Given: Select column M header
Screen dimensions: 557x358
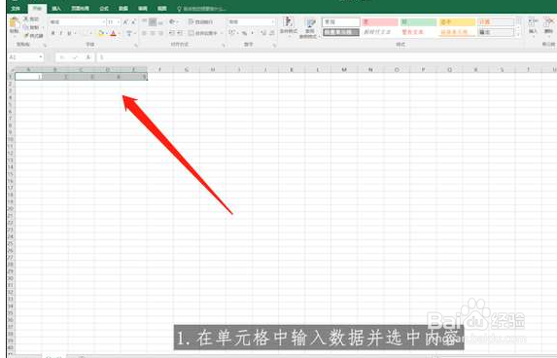Looking at the screenshot, I should 344,69.
